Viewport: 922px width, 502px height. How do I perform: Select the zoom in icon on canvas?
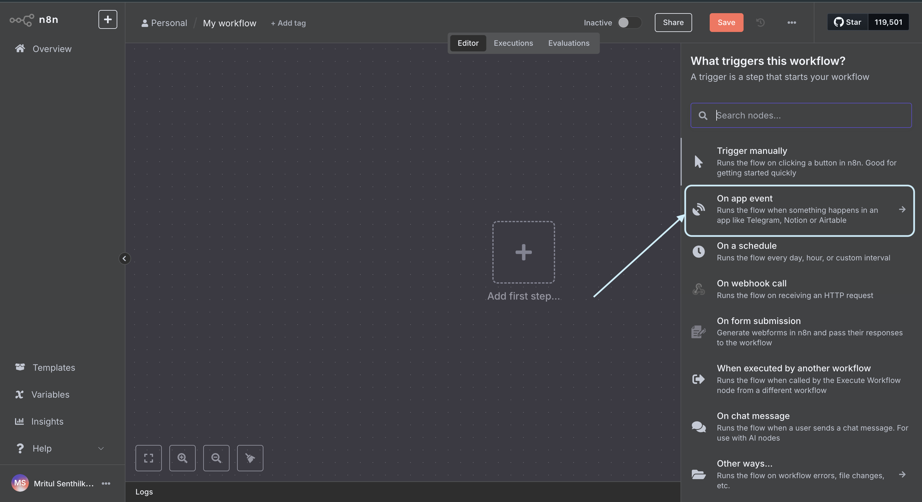pyautogui.click(x=182, y=458)
